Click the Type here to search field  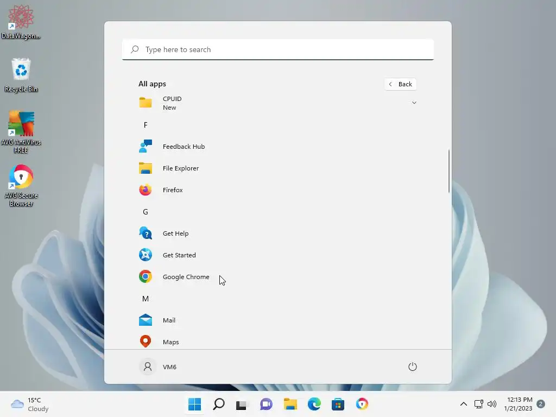[277, 49]
